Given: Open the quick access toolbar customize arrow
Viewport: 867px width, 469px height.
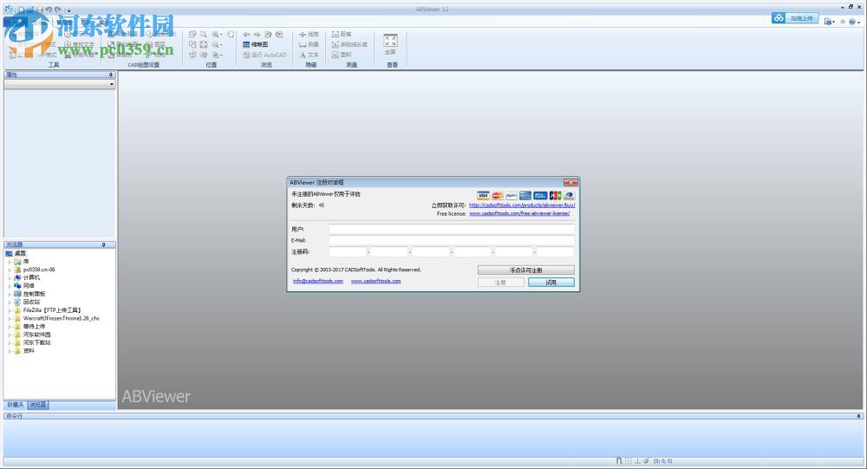Looking at the screenshot, I should tap(68, 10).
